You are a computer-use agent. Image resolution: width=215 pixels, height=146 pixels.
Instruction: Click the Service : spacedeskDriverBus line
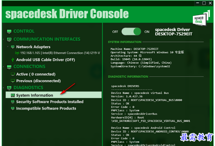pos(134,114)
